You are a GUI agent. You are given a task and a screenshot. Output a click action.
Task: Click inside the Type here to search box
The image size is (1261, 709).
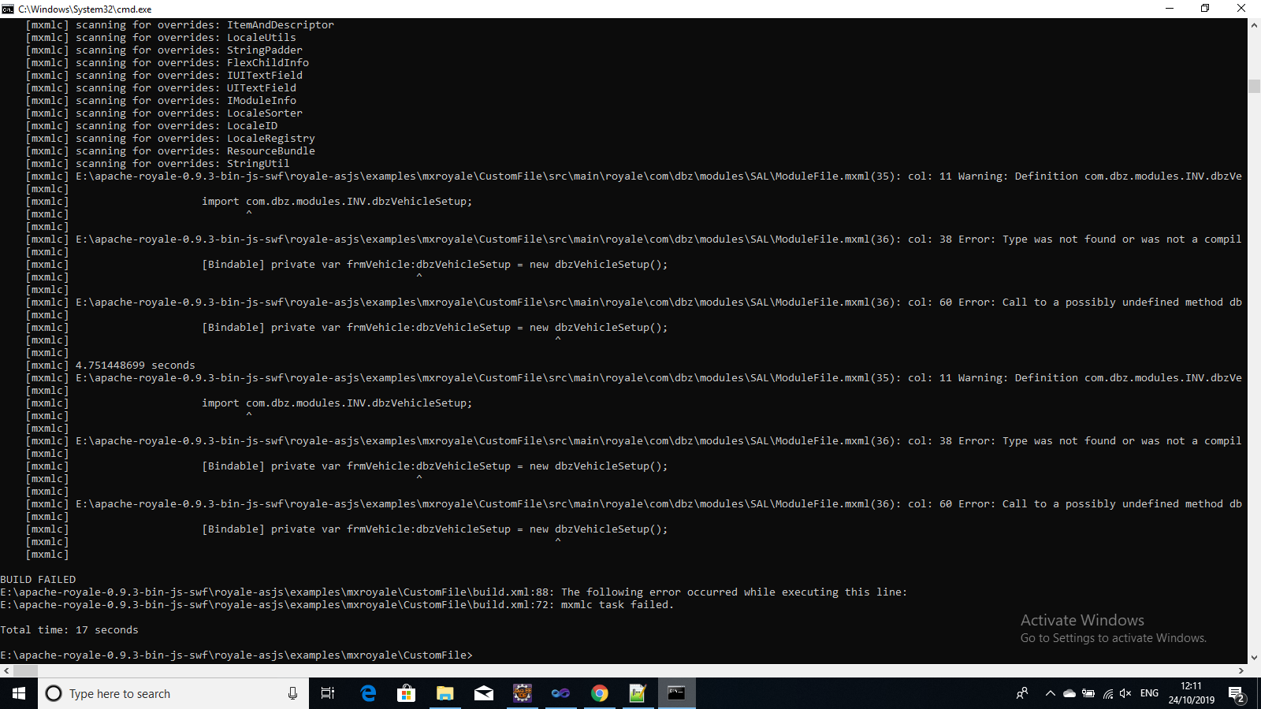click(158, 693)
